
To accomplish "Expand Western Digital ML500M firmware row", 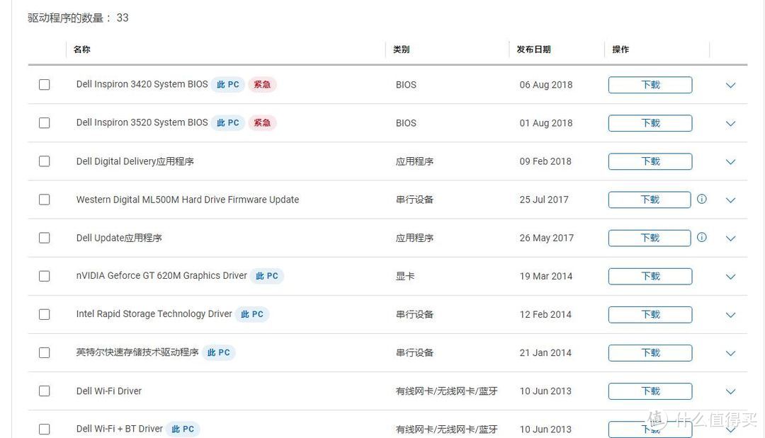I will (x=730, y=200).
